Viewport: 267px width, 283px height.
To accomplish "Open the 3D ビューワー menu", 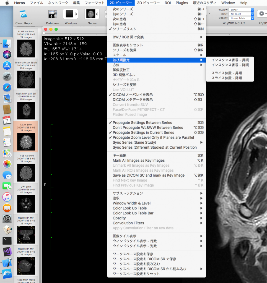I will coord(148,3).
